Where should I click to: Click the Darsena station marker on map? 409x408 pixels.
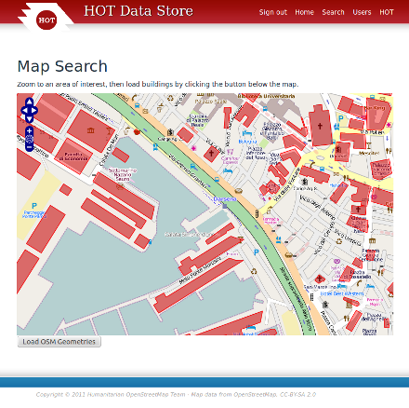click(x=225, y=205)
